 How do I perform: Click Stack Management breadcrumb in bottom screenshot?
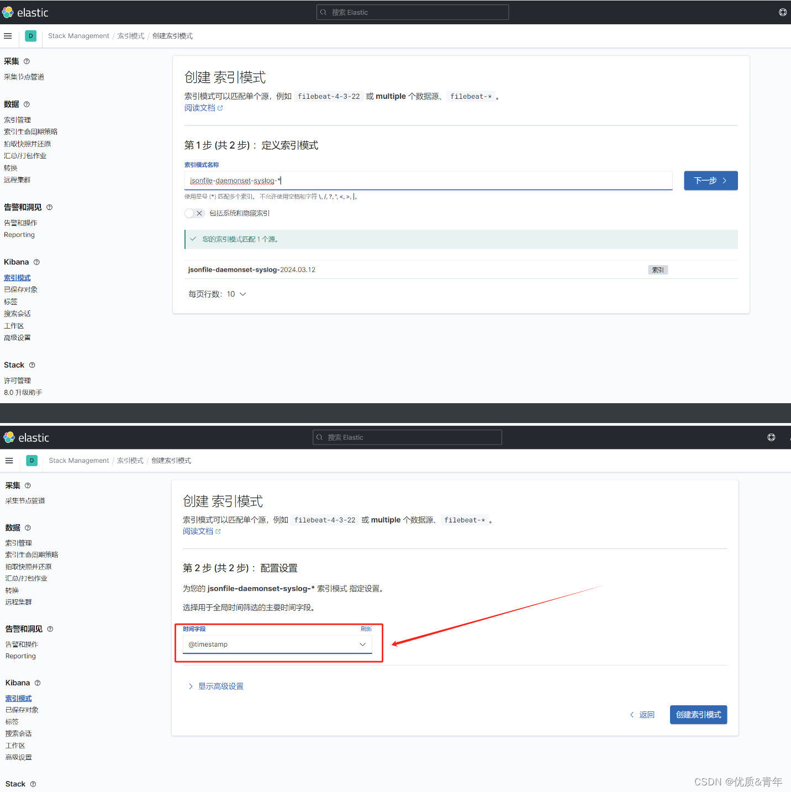(79, 461)
